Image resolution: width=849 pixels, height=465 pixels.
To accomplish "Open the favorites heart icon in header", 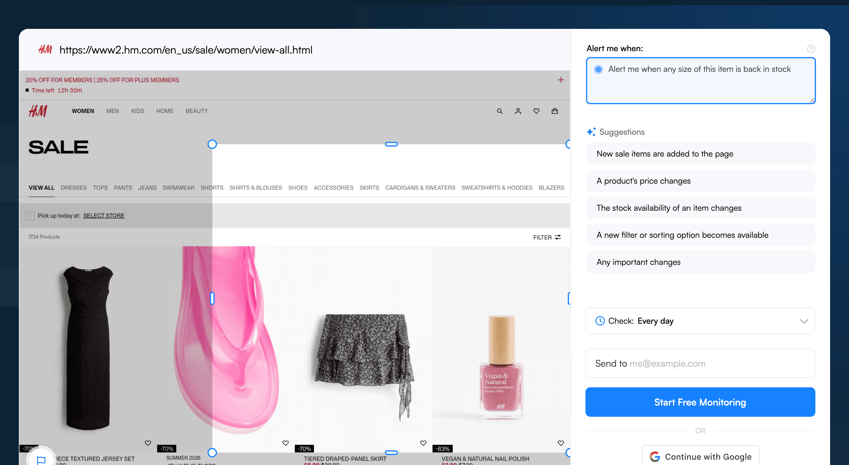I will pyautogui.click(x=537, y=111).
